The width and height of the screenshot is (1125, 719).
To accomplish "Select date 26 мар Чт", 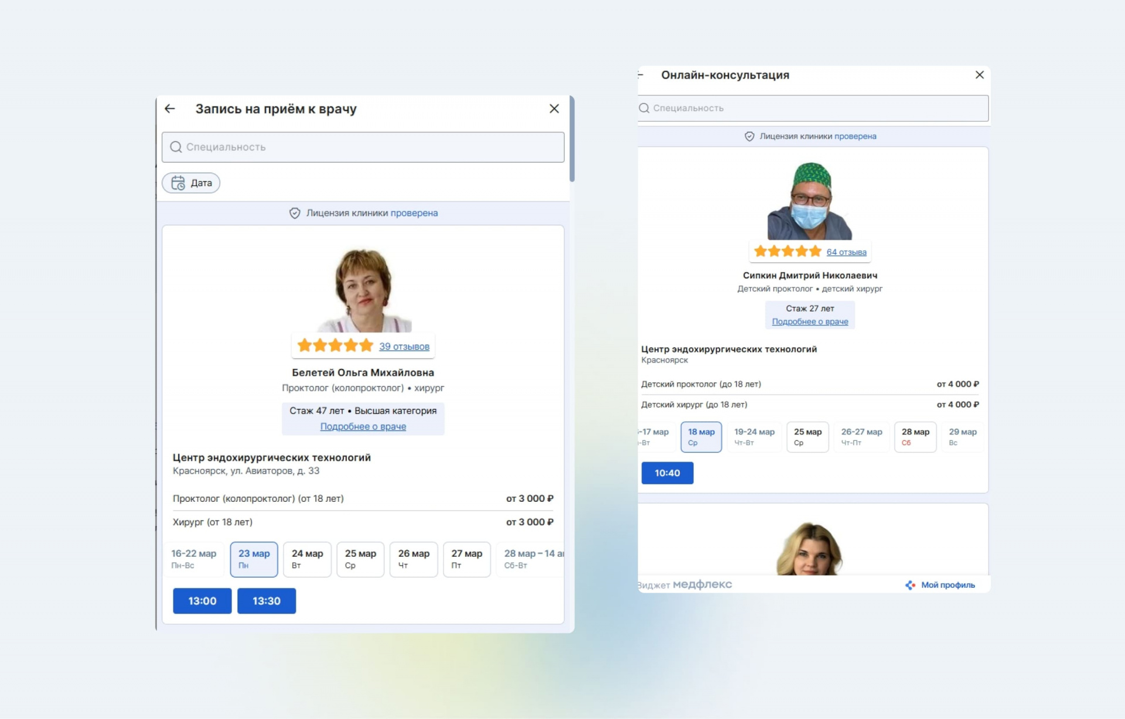I will pos(414,559).
